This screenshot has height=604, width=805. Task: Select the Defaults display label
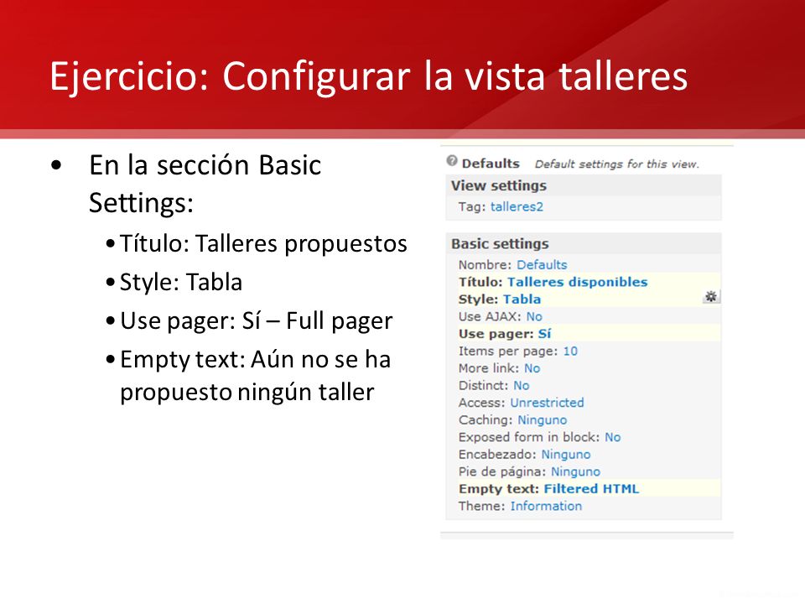click(491, 164)
